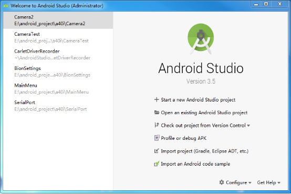
Task: Select Import project (Gradle, Eclipse ADT, etc.)
Action: pos(205,151)
